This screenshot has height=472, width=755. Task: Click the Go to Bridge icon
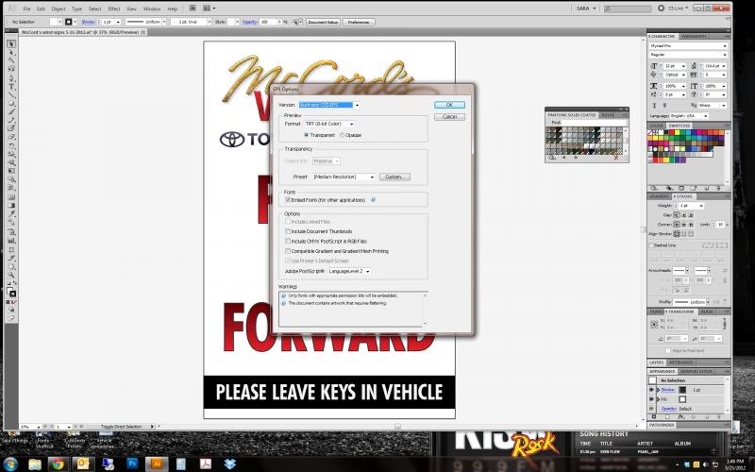(x=193, y=8)
